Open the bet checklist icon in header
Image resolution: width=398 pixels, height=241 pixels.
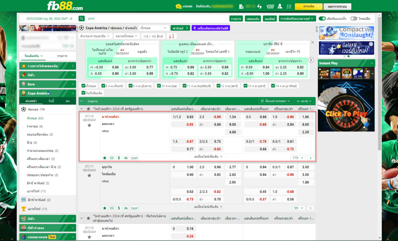[289, 7]
